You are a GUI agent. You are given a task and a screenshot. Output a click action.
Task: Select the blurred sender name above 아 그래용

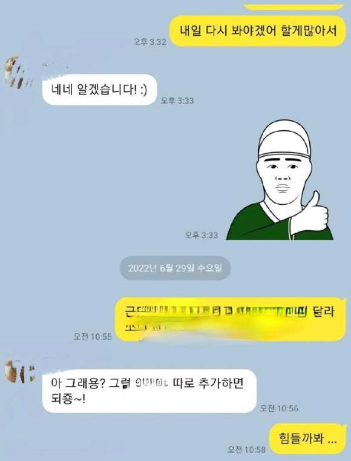tap(55, 359)
